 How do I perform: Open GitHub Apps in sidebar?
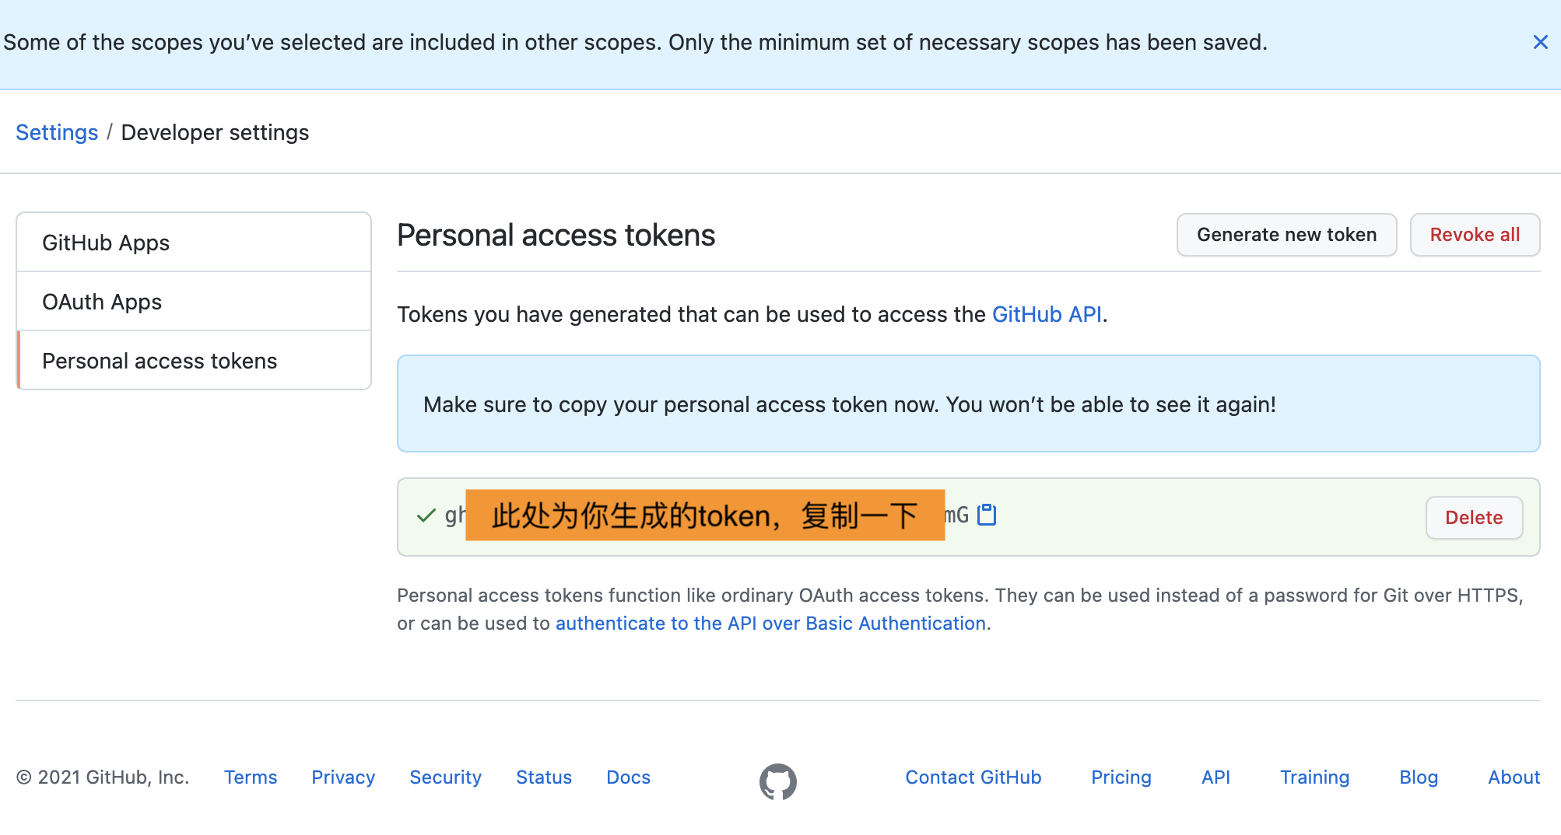point(194,243)
